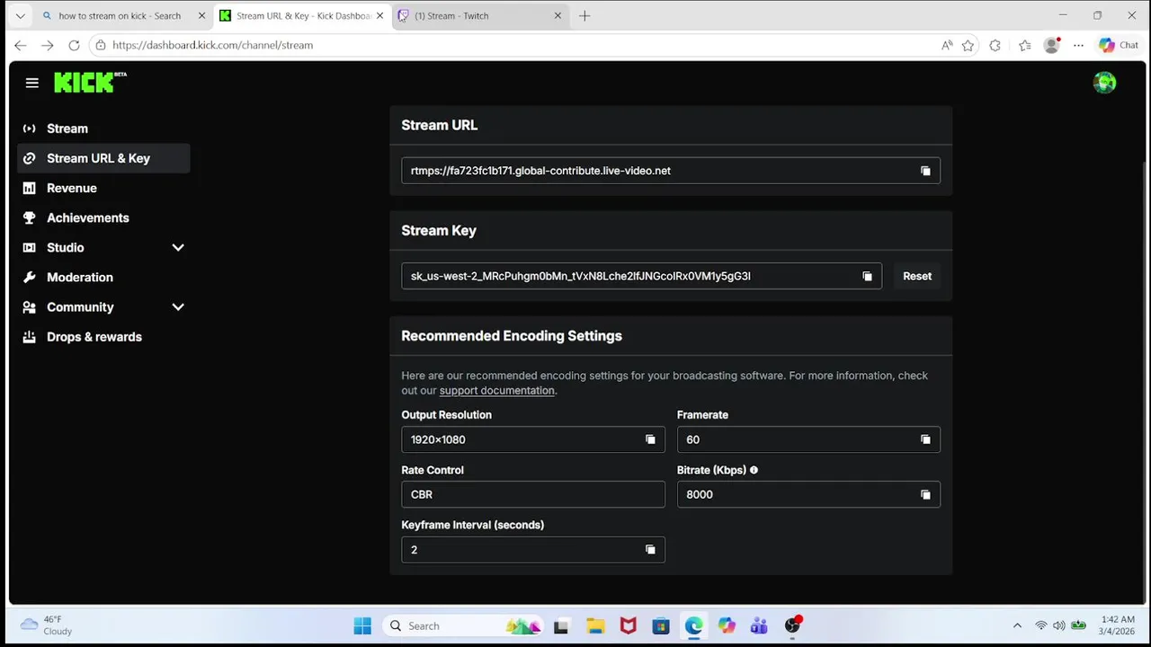
Task: Open the profile avatar menu
Action: [x=1104, y=83]
